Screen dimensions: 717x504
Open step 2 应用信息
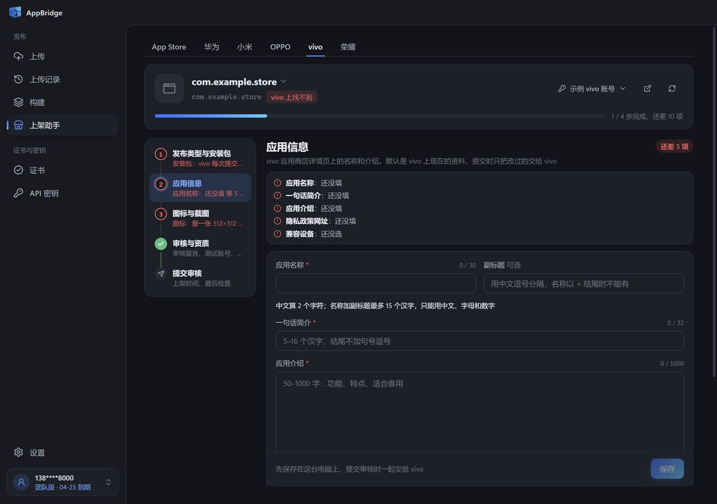[200, 188]
